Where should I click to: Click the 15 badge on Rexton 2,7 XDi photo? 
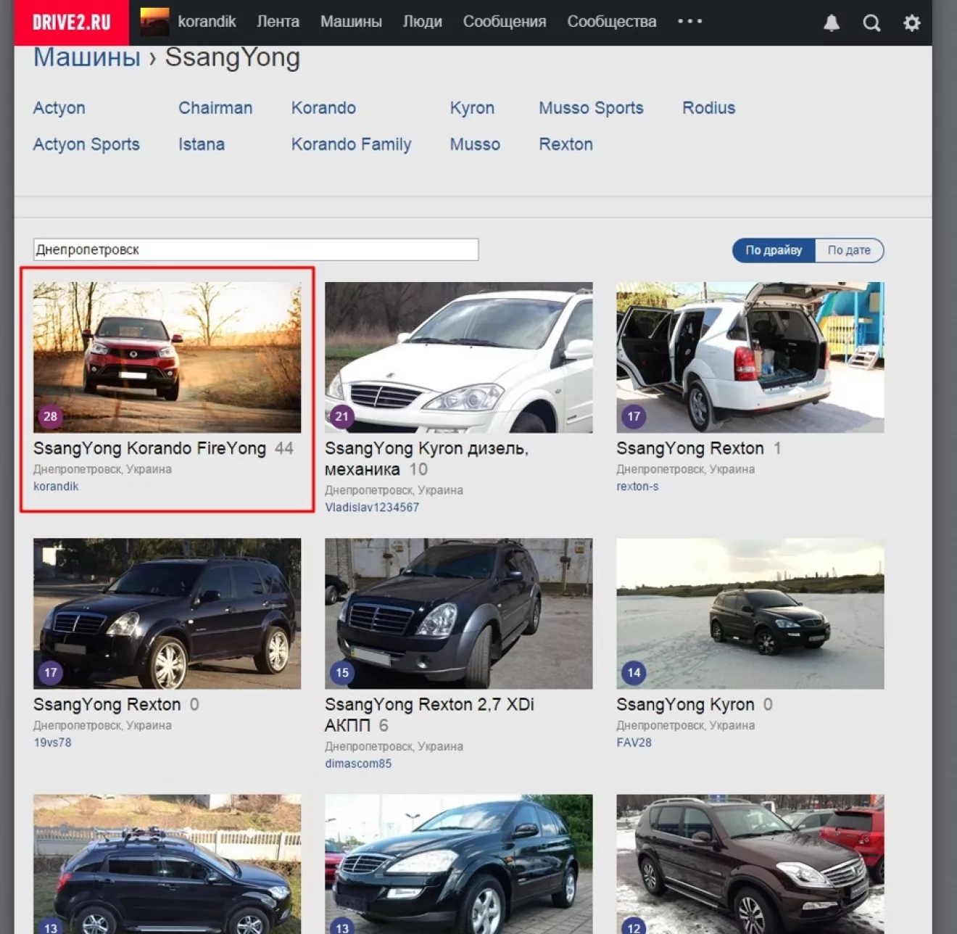click(341, 672)
